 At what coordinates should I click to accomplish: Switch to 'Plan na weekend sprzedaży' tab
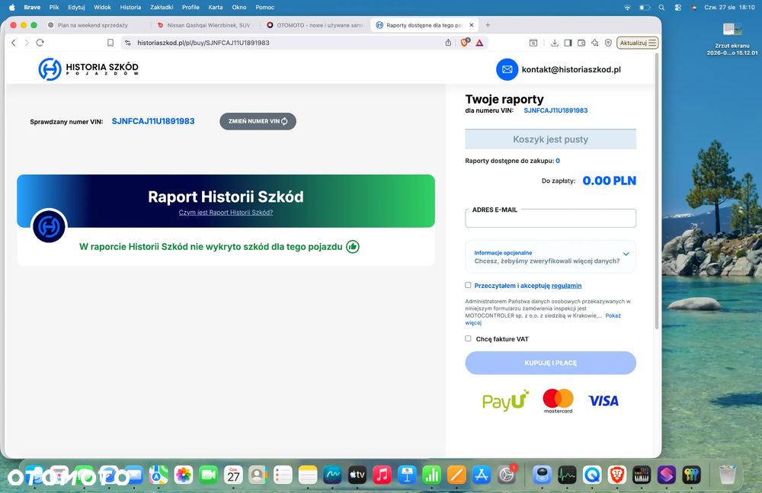tap(92, 25)
